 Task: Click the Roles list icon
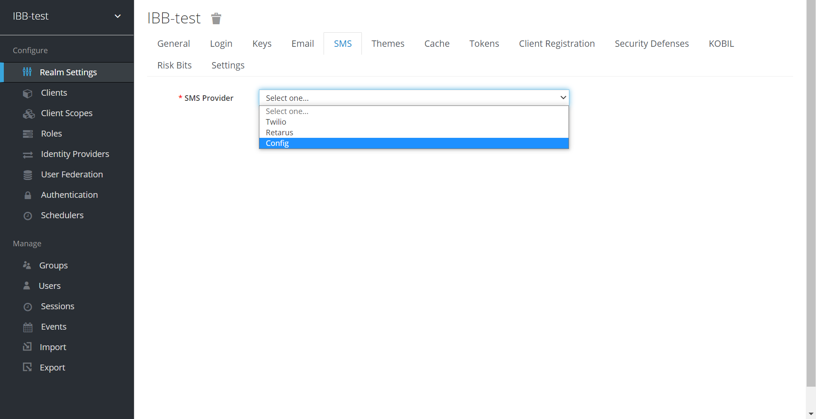[x=28, y=134]
